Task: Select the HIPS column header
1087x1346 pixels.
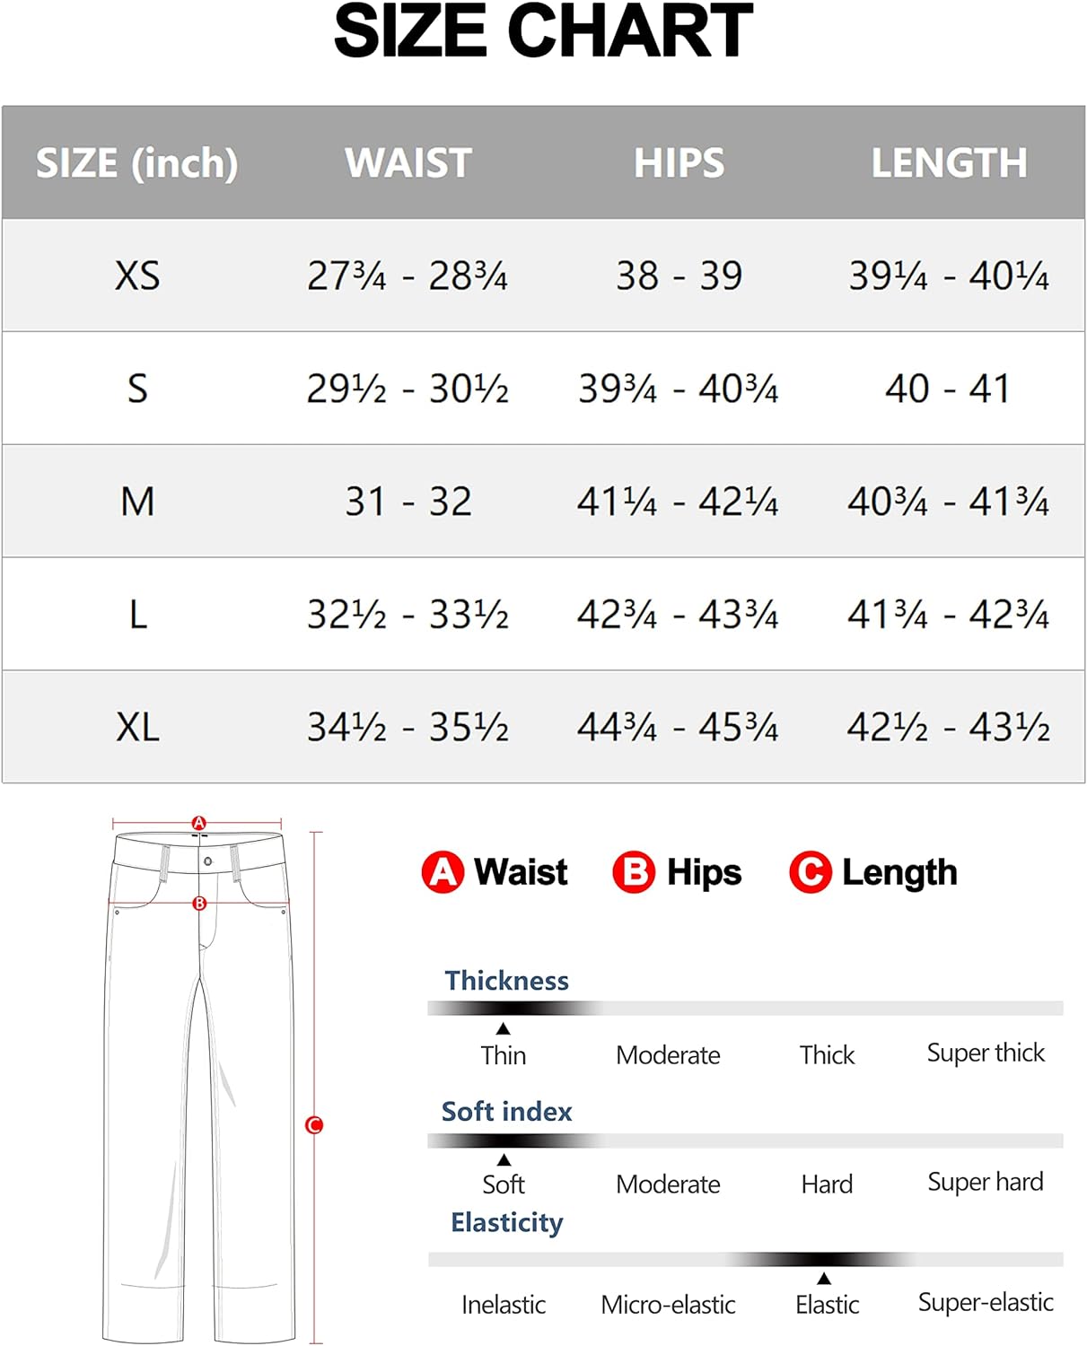Action: click(x=679, y=163)
